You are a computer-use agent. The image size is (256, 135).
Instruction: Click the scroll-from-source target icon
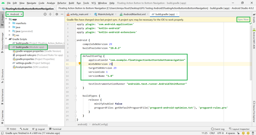[x=45, y=14]
